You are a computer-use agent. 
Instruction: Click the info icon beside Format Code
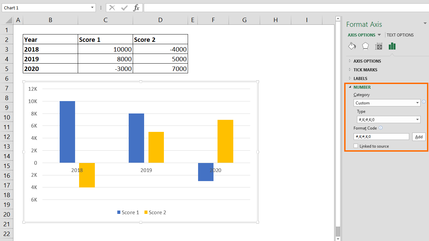point(380,128)
